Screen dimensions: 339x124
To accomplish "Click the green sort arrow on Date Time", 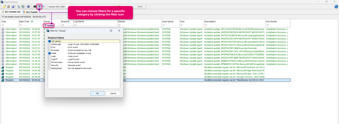I will click(x=32, y=22).
